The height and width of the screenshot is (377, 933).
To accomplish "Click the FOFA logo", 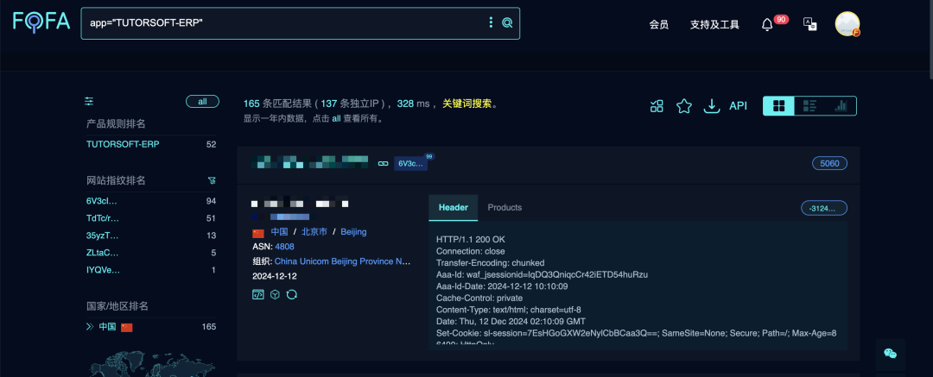I will (x=41, y=22).
